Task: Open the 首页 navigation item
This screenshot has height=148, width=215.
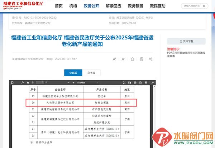Action: [x=59, y=6]
